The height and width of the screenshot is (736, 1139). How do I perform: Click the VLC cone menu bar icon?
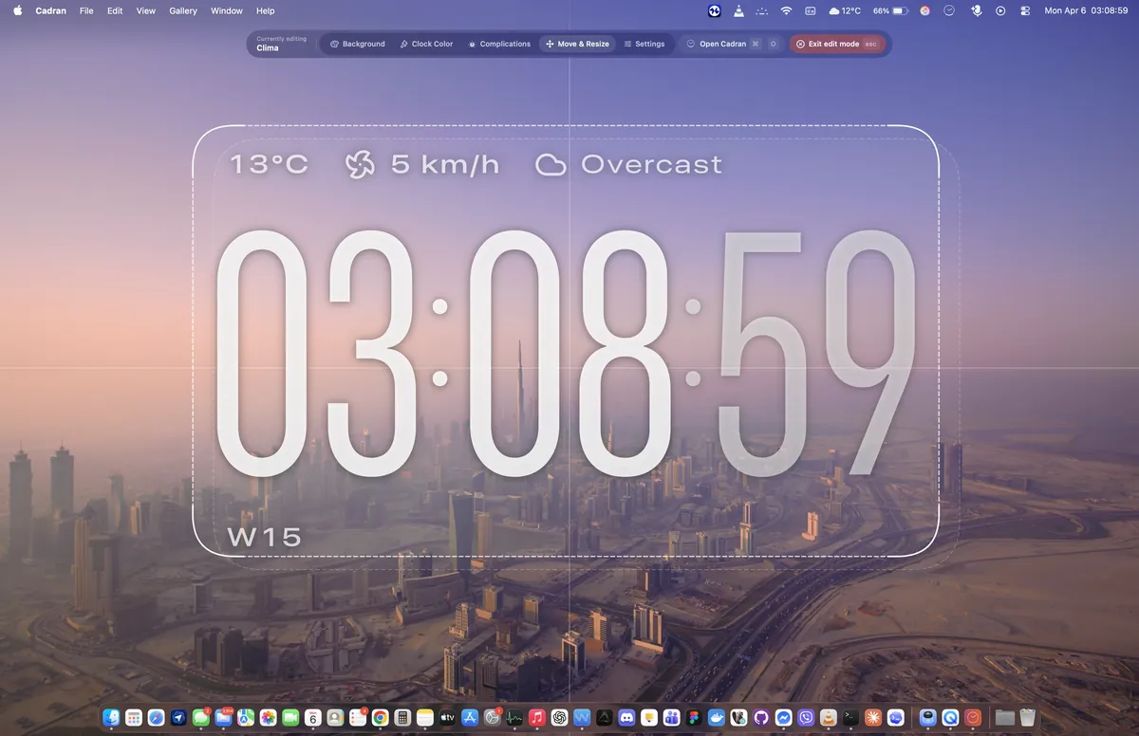[x=740, y=10]
